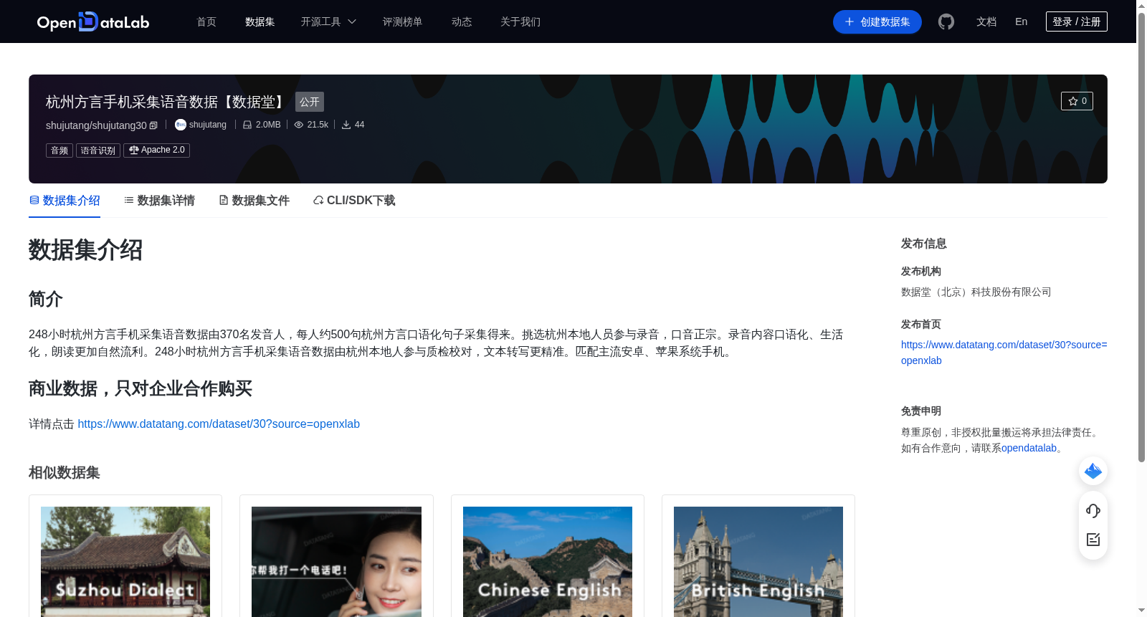Click the OpenDataLab logo

click(x=93, y=22)
